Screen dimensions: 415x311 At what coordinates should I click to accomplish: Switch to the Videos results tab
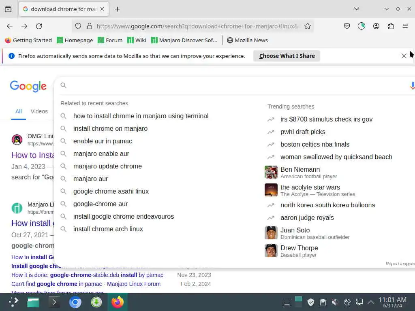pos(39,111)
